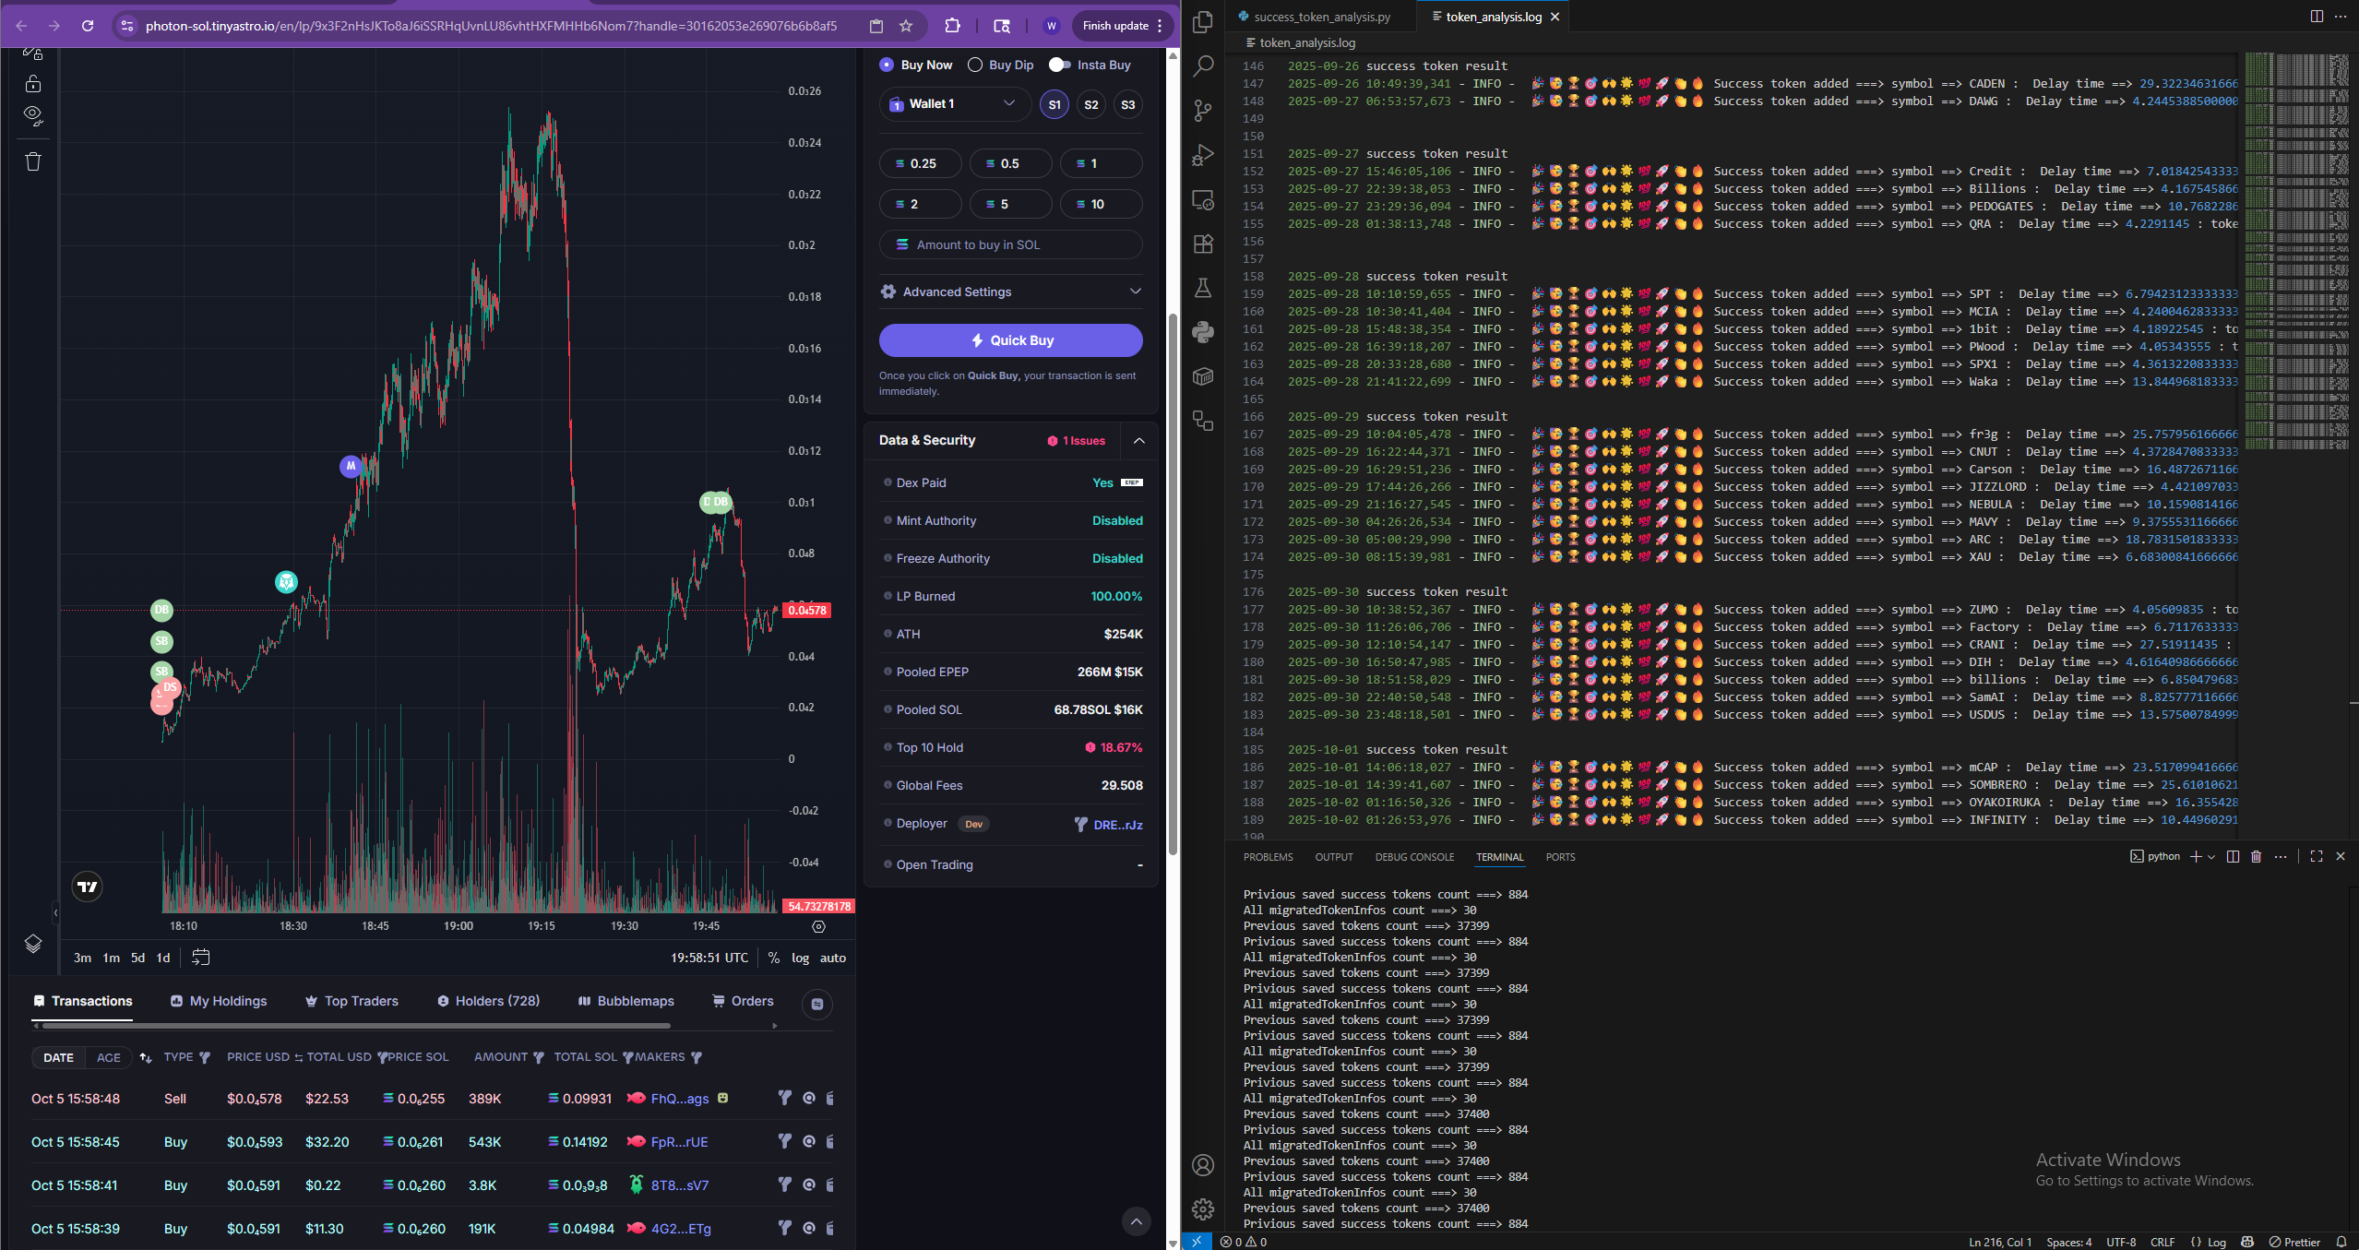Collapse the Data & Security panel
This screenshot has height=1250, width=2359.
pos(1138,440)
